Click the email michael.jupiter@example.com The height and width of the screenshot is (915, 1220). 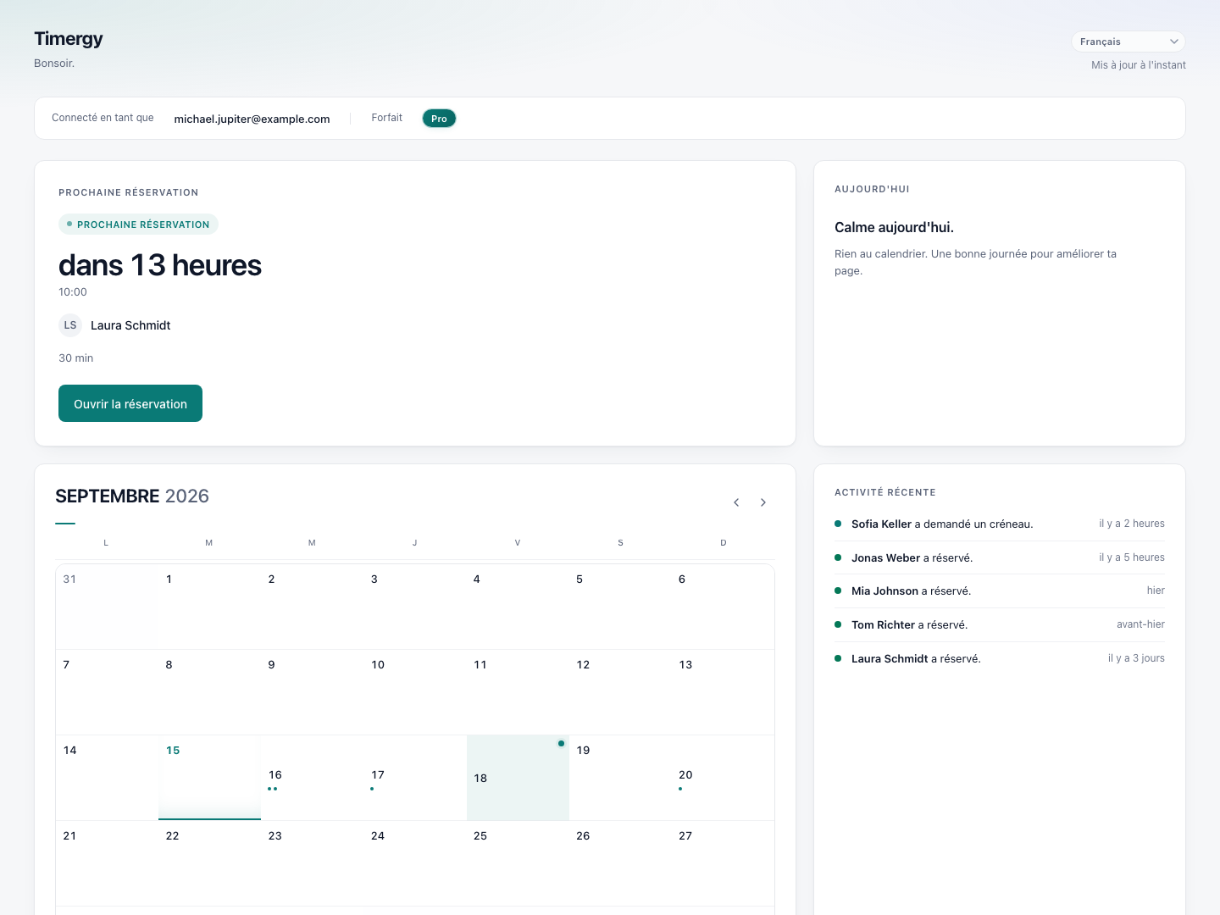[x=252, y=119]
